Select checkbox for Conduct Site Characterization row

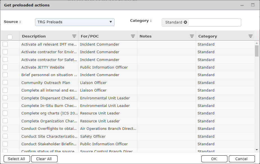[5, 136]
